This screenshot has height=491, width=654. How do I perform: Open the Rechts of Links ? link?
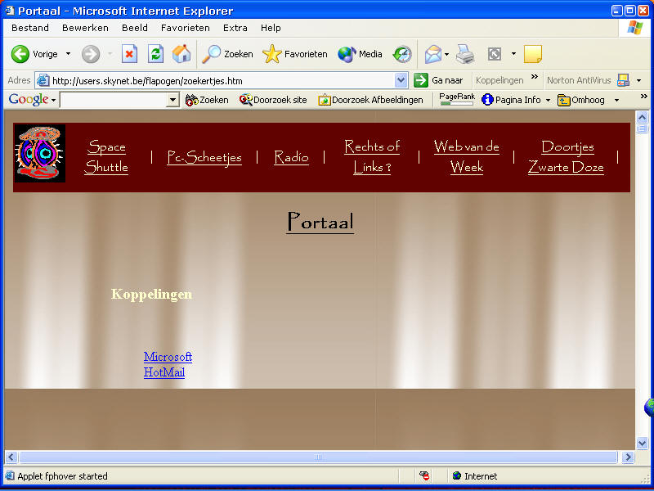[x=372, y=157]
